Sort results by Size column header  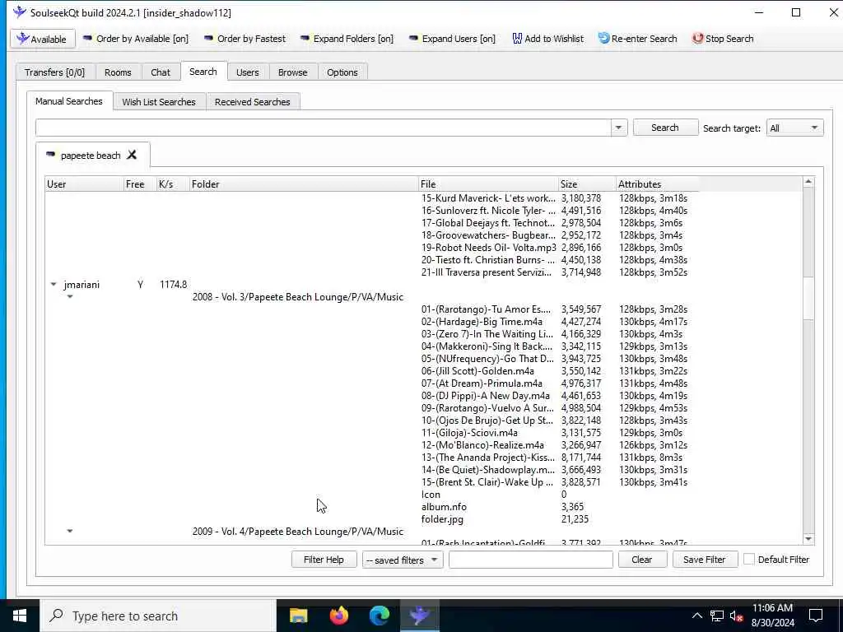click(x=587, y=184)
